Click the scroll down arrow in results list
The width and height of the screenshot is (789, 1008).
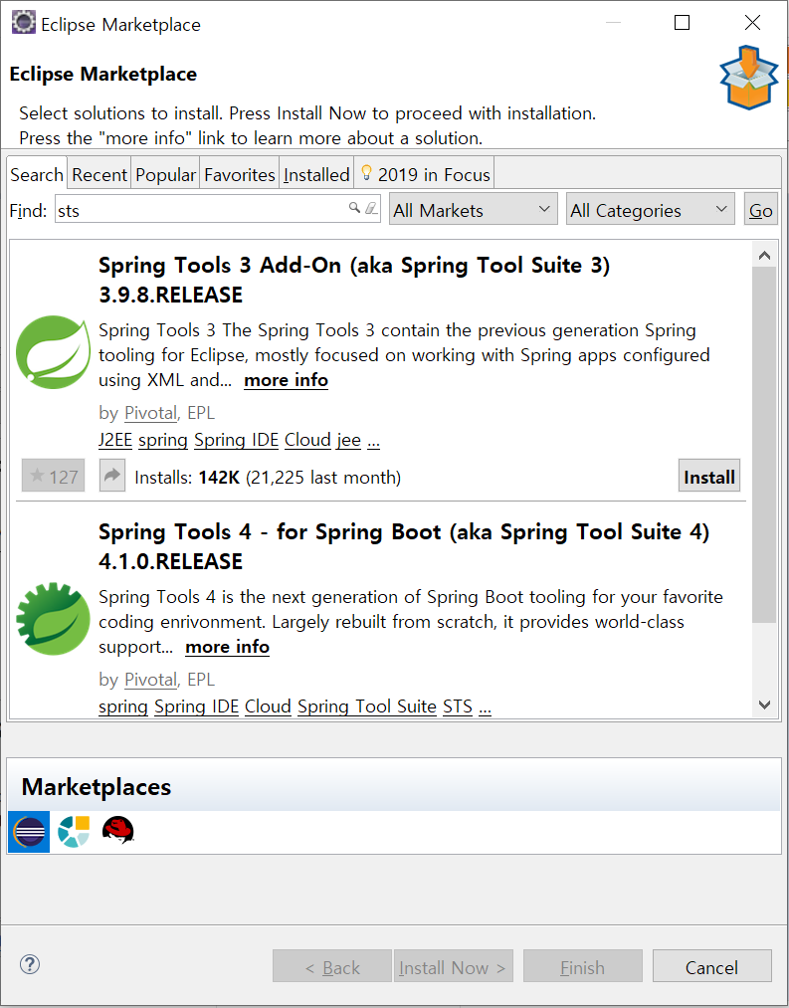[764, 705]
